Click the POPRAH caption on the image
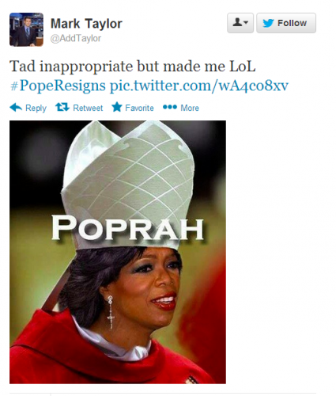This screenshot has height=396, width=336. (x=127, y=228)
